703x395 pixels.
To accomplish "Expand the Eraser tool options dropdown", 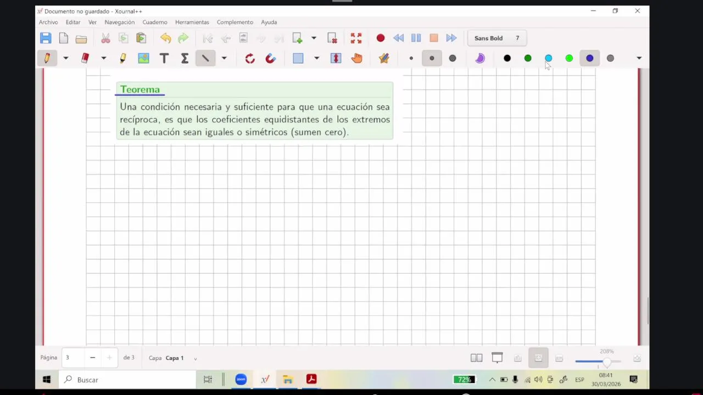I will [x=103, y=58].
